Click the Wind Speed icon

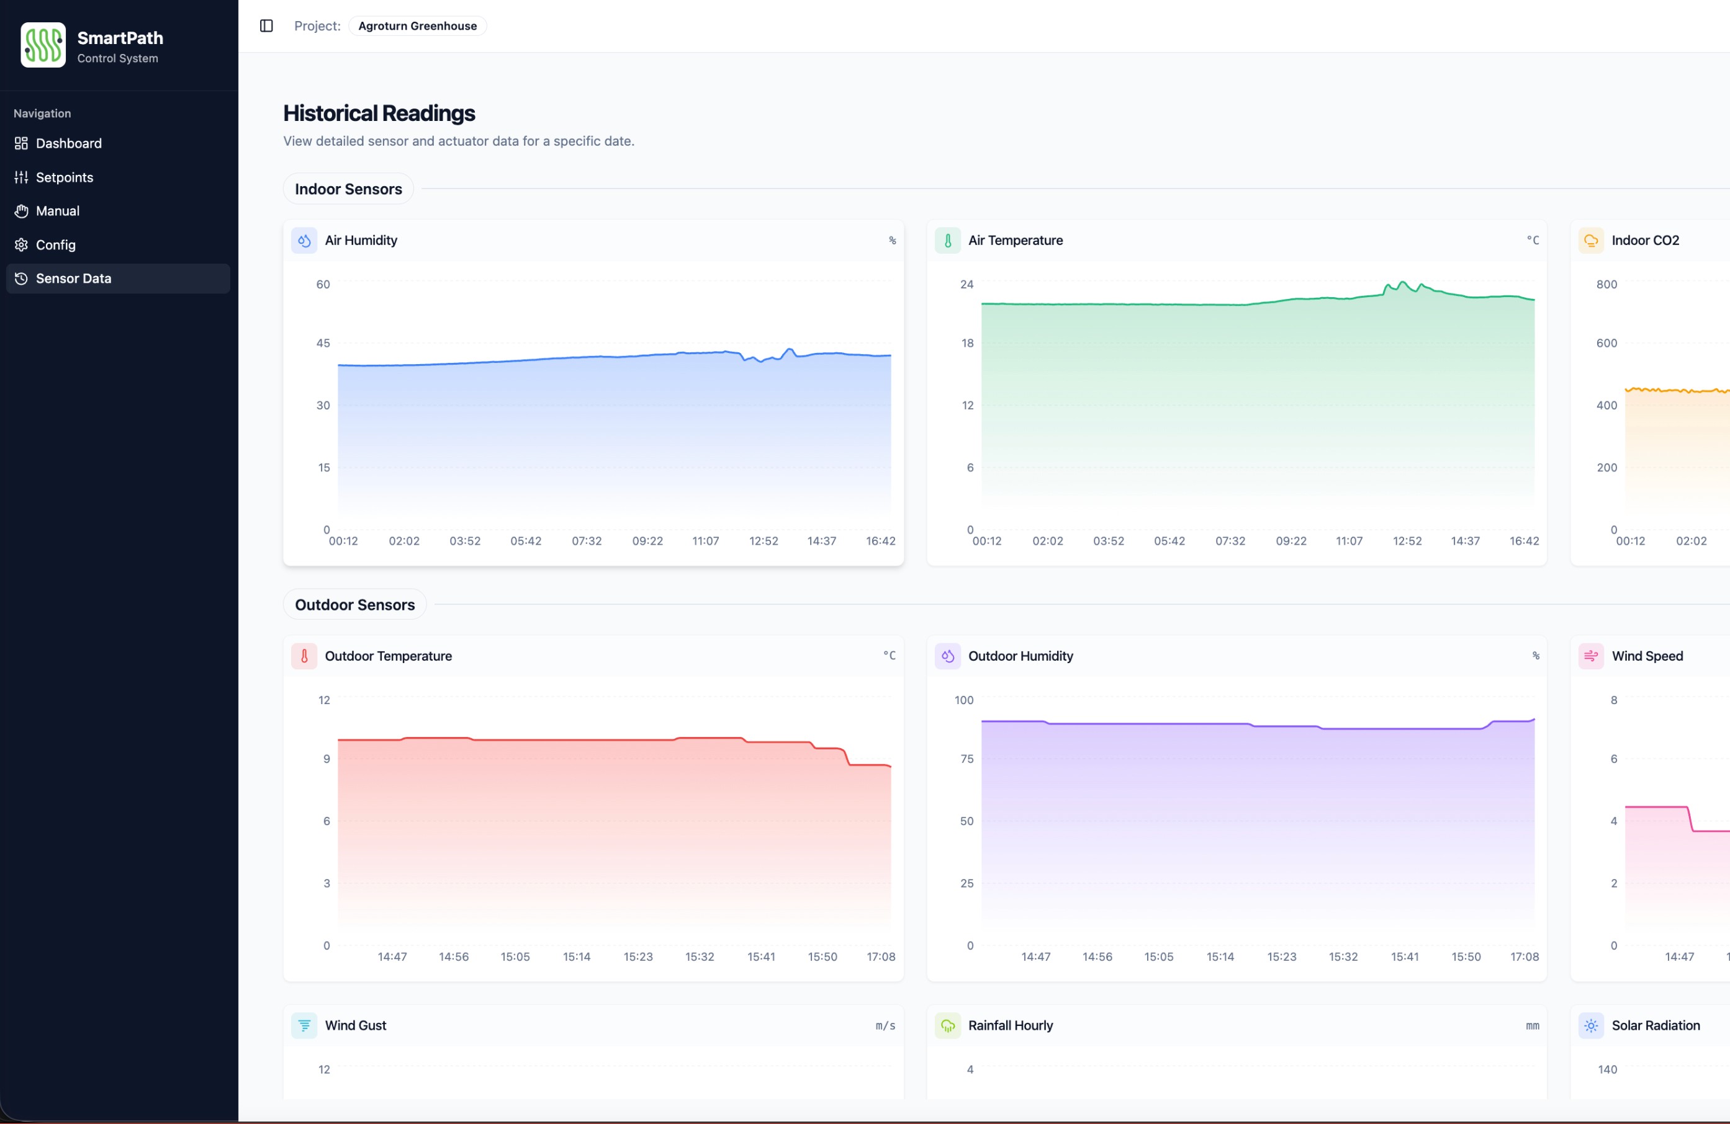coord(1590,656)
